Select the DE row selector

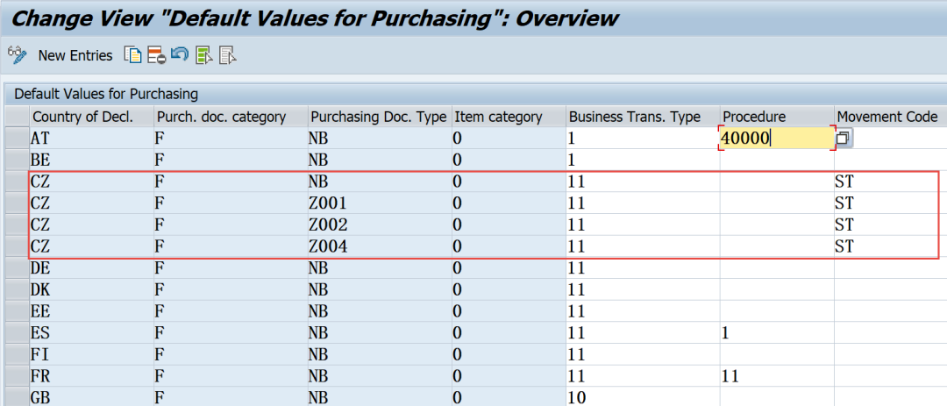[17, 267]
